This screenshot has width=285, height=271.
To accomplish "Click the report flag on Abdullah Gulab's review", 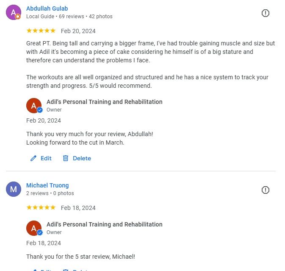I will tap(266, 13).
